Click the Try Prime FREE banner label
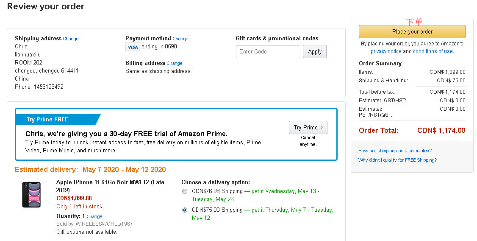The image size is (477, 241). pyautogui.click(x=47, y=120)
